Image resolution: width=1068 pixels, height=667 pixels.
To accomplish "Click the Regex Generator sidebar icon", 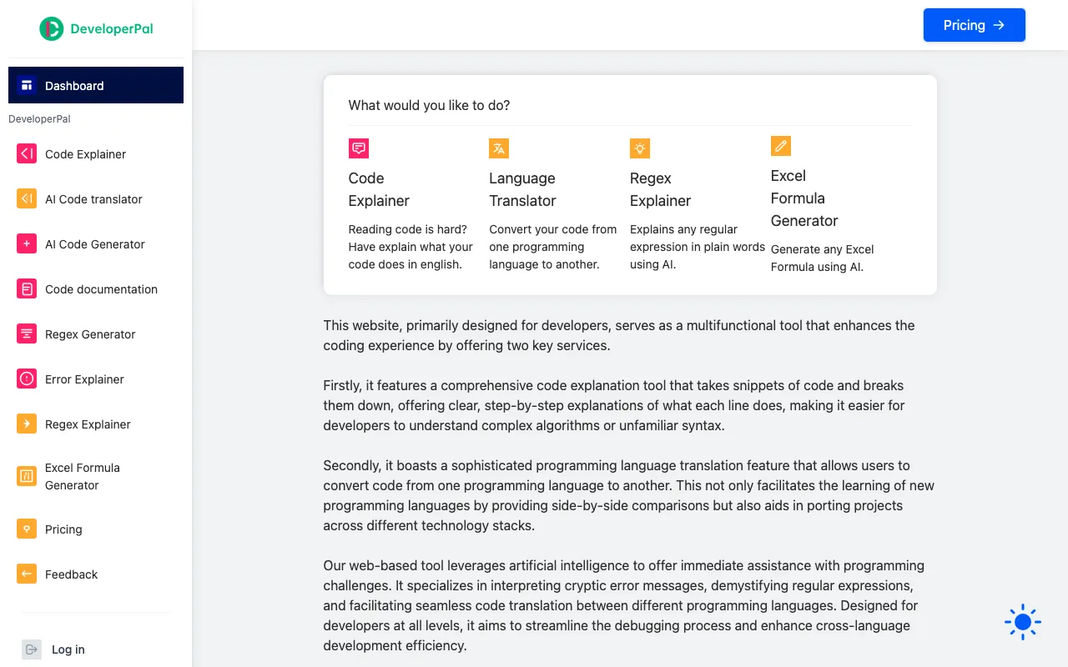I will coord(26,333).
